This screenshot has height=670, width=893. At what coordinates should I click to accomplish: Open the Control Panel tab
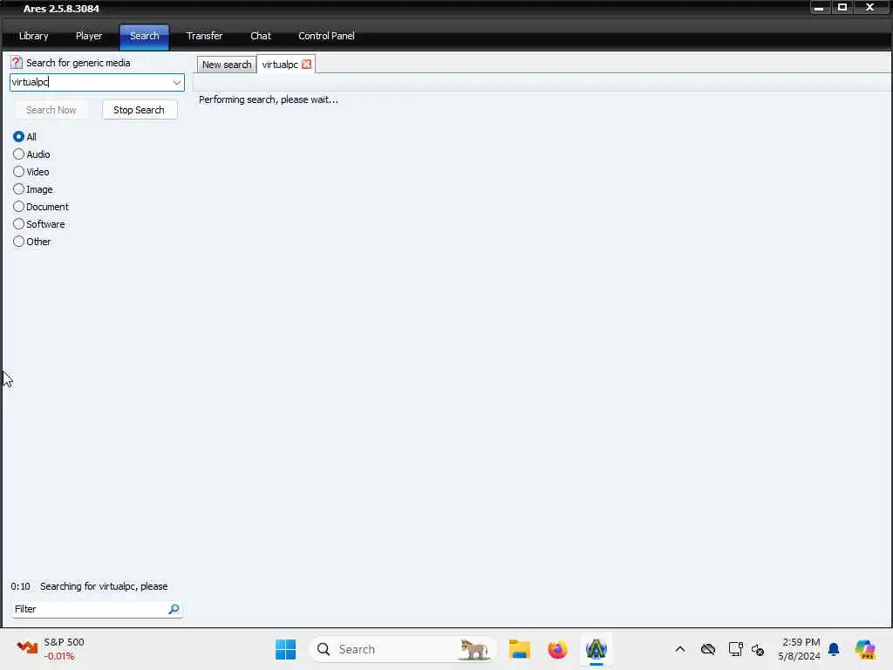tap(326, 36)
